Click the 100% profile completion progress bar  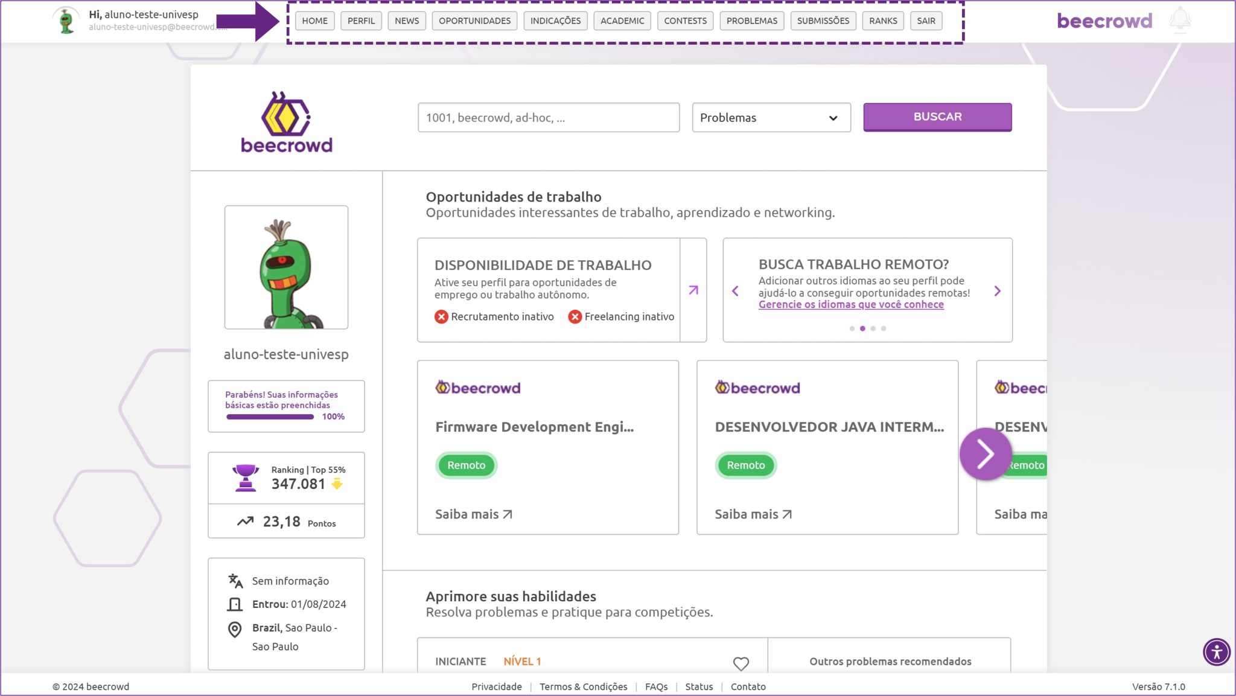(x=270, y=417)
